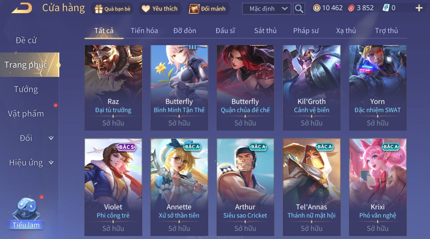Open the Tướng sidebar category
This screenshot has width=430, height=239.
click(26, 89)
